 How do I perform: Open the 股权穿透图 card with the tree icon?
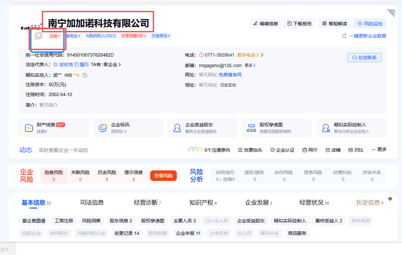(277, 128)
